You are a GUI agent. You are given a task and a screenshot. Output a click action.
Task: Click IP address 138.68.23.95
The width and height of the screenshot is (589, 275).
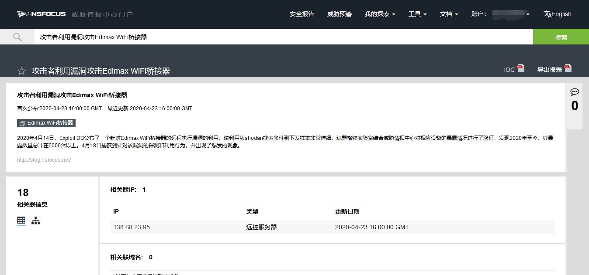tap(132, 227)
